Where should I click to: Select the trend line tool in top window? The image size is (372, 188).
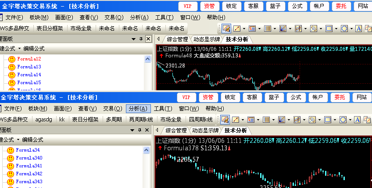point(237,28)
